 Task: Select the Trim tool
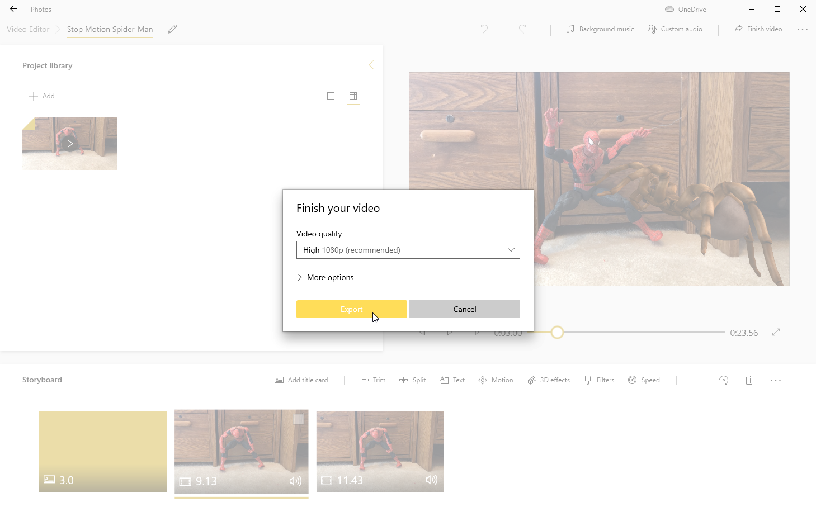tap(372, 380)
